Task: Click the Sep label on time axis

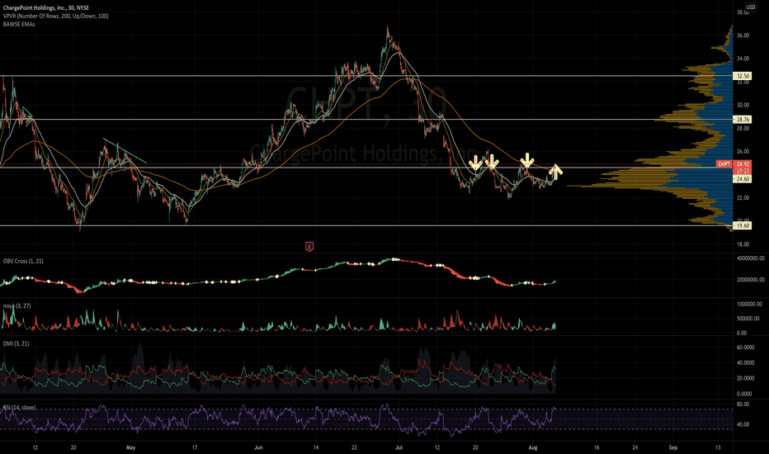Action: pos(673,447)
